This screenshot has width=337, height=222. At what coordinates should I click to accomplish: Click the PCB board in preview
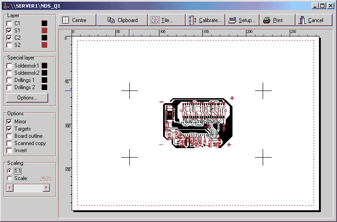[197, 122]
